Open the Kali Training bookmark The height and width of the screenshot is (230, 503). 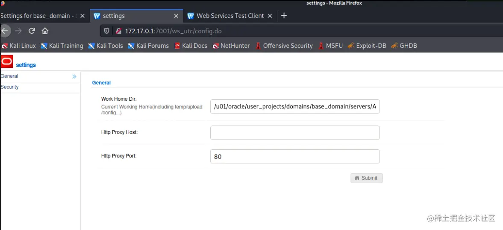coord(62,46)
